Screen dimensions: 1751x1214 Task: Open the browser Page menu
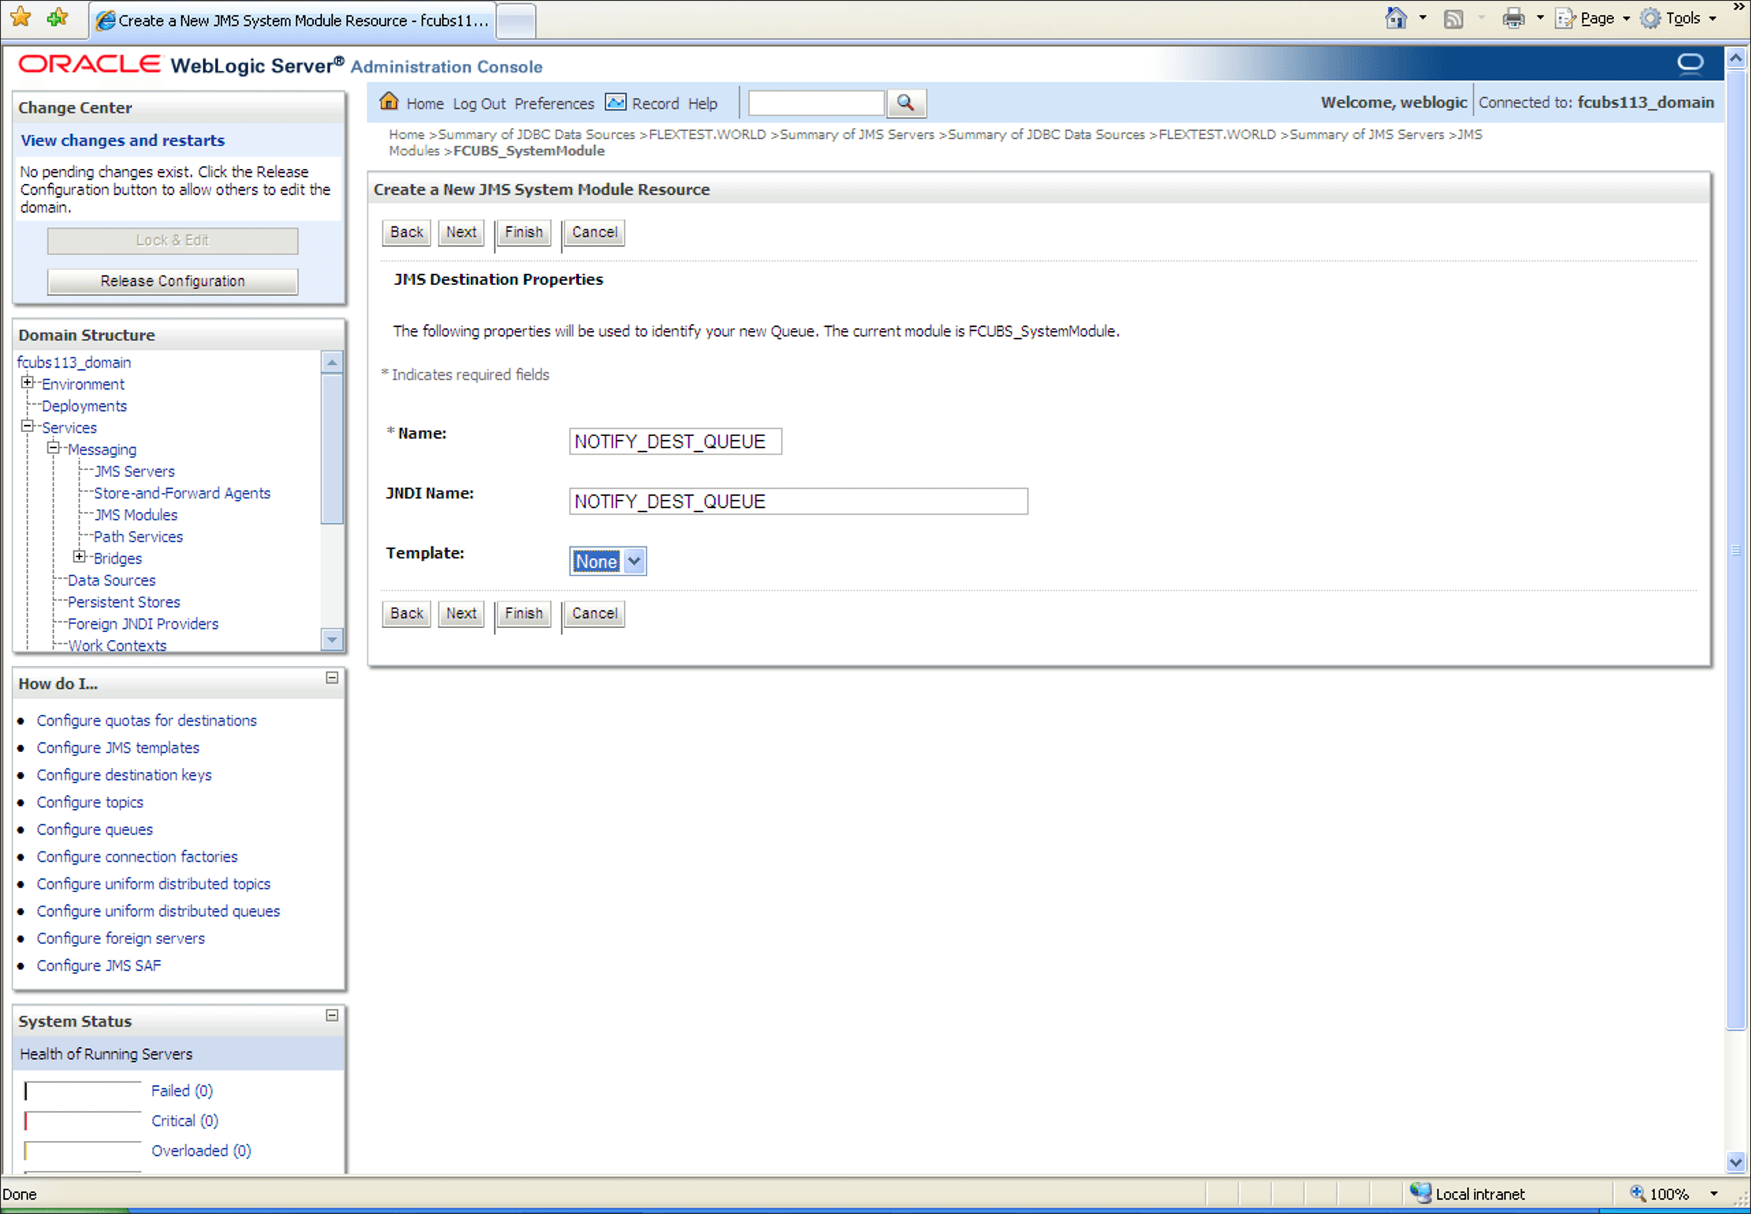click(x=1597, y=18)
